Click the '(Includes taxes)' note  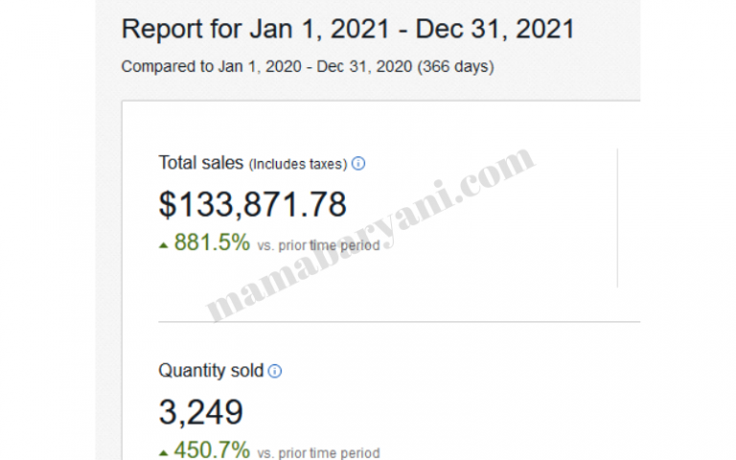[297, 164]
